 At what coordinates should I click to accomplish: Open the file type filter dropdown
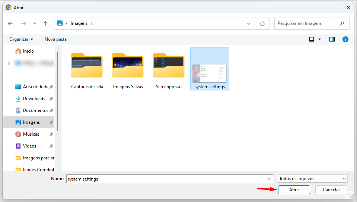click(x=312, y=179)
